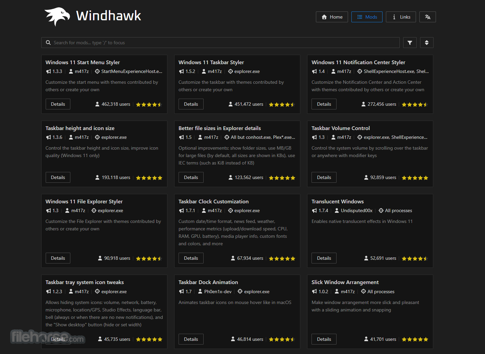Click the 90,918 users count
The height and width of the screenshot is (354, 485).
[117, 258]
